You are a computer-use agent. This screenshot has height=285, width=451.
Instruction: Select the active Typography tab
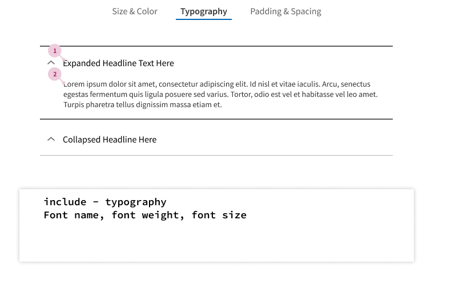click(204, 11)
